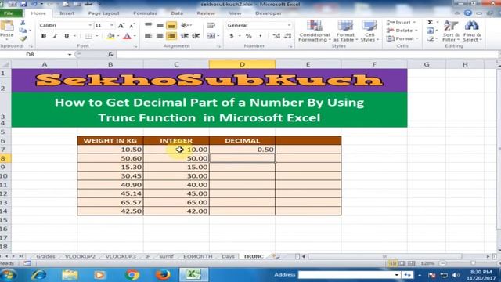Click the Cut scissors icon
Viewport: 501px width, 282px height.
pos(23,23)
